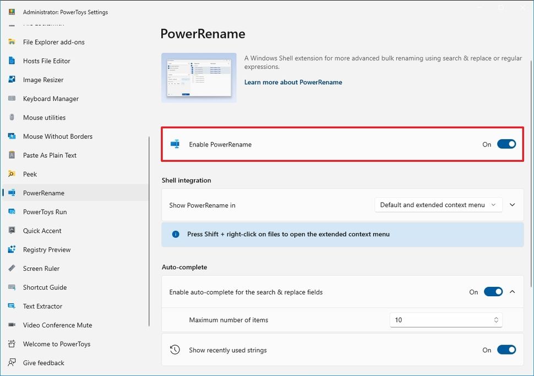Open Screen Ruler using its icon
Screen dimensions: 534x376
pos(12,268)
